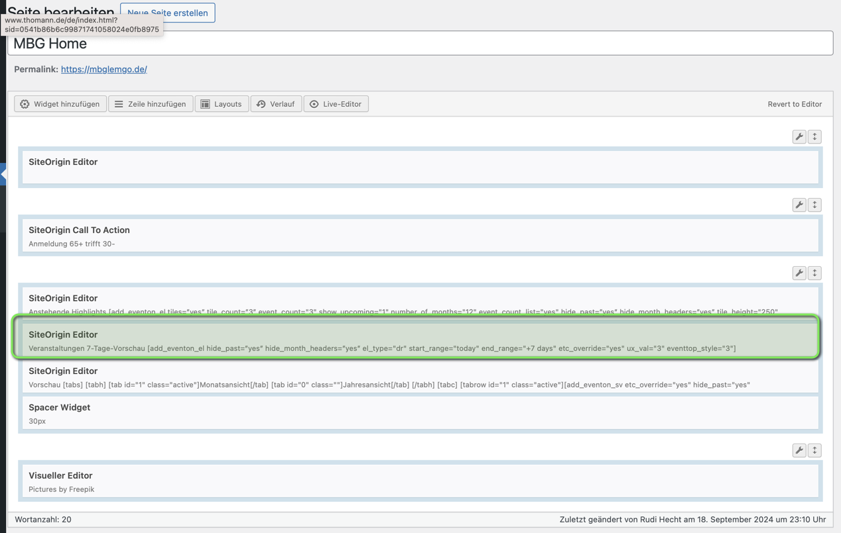Click the Pictures by Freepik text
The width and height of the screenshot is (841, 533).
pyautogui.click(x=62, y=489)
